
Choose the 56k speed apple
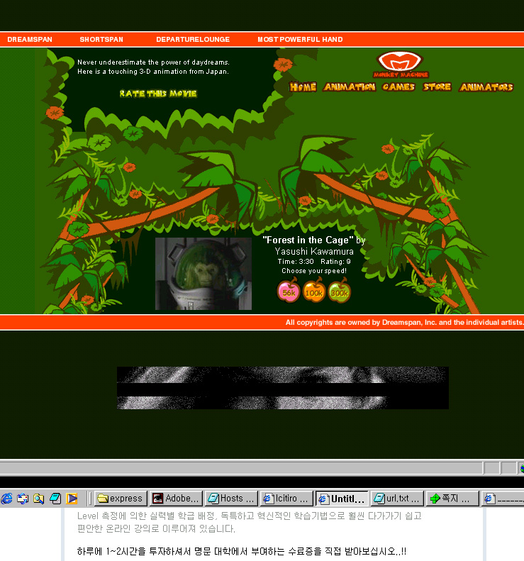[289, 291]
